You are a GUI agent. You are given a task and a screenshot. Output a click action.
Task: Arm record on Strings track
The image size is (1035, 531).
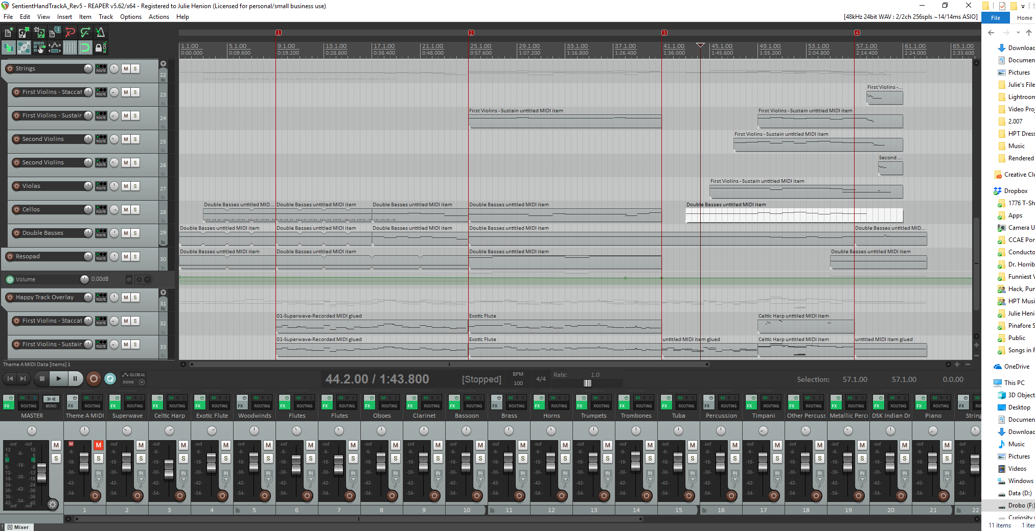pos(10,68)
